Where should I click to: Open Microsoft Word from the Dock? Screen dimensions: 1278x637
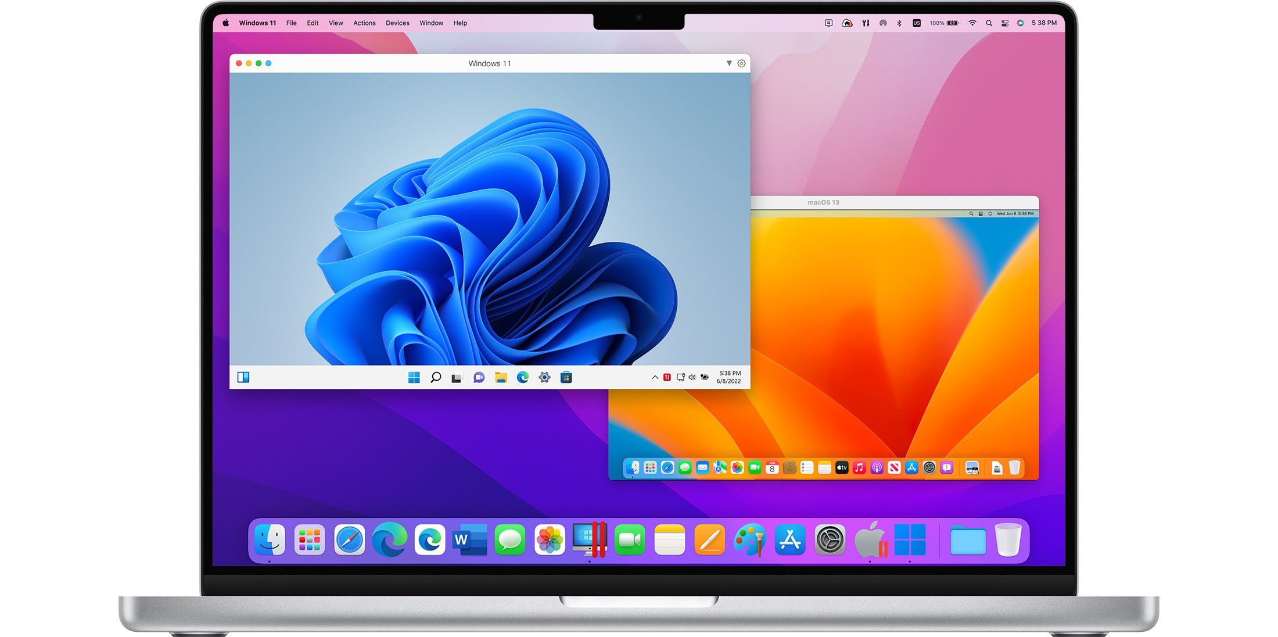pyautogui.click(x=469, y=540)
